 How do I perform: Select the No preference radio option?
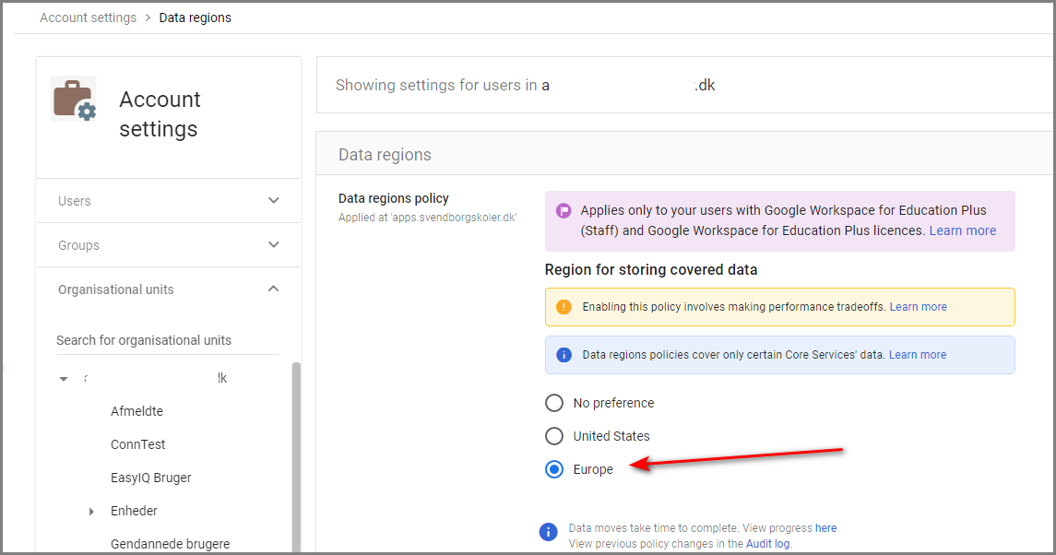(553, 403)
